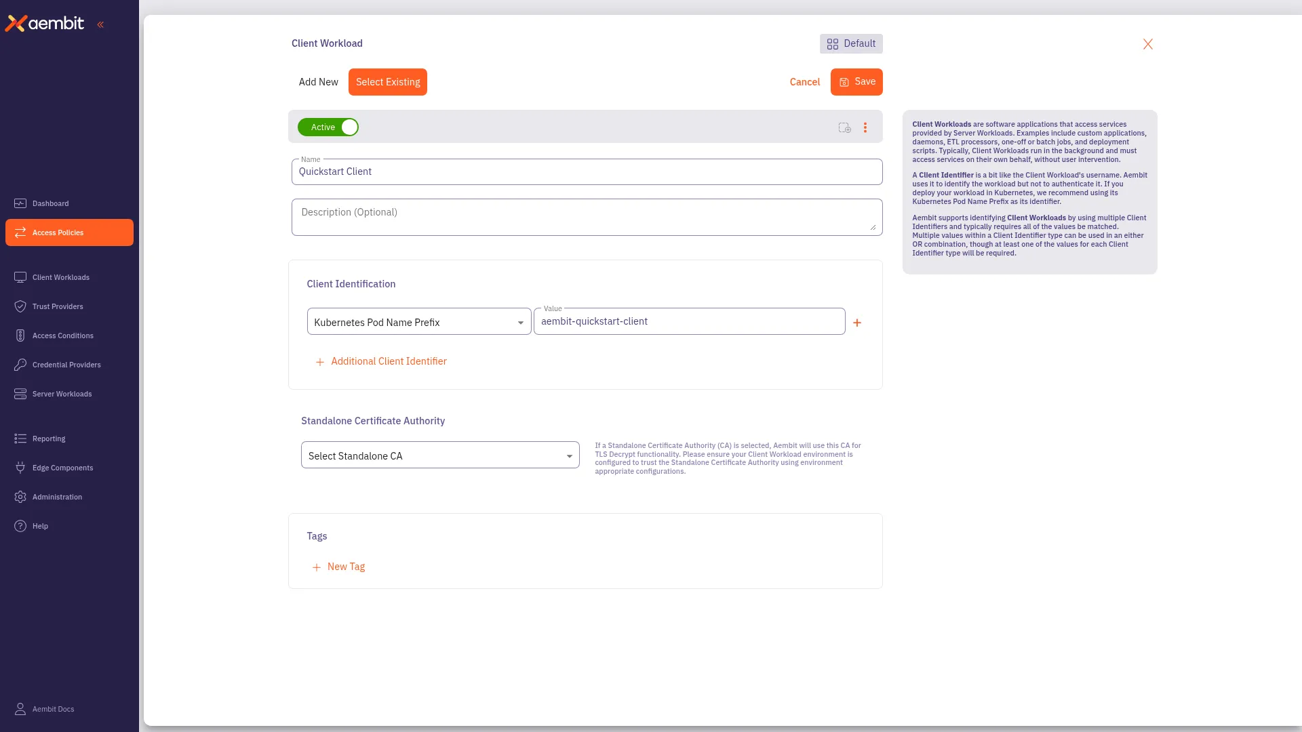Viewport: 1302px width, 732px height.
Task: Switch to Select Existing tab
Action: (388, 82)
